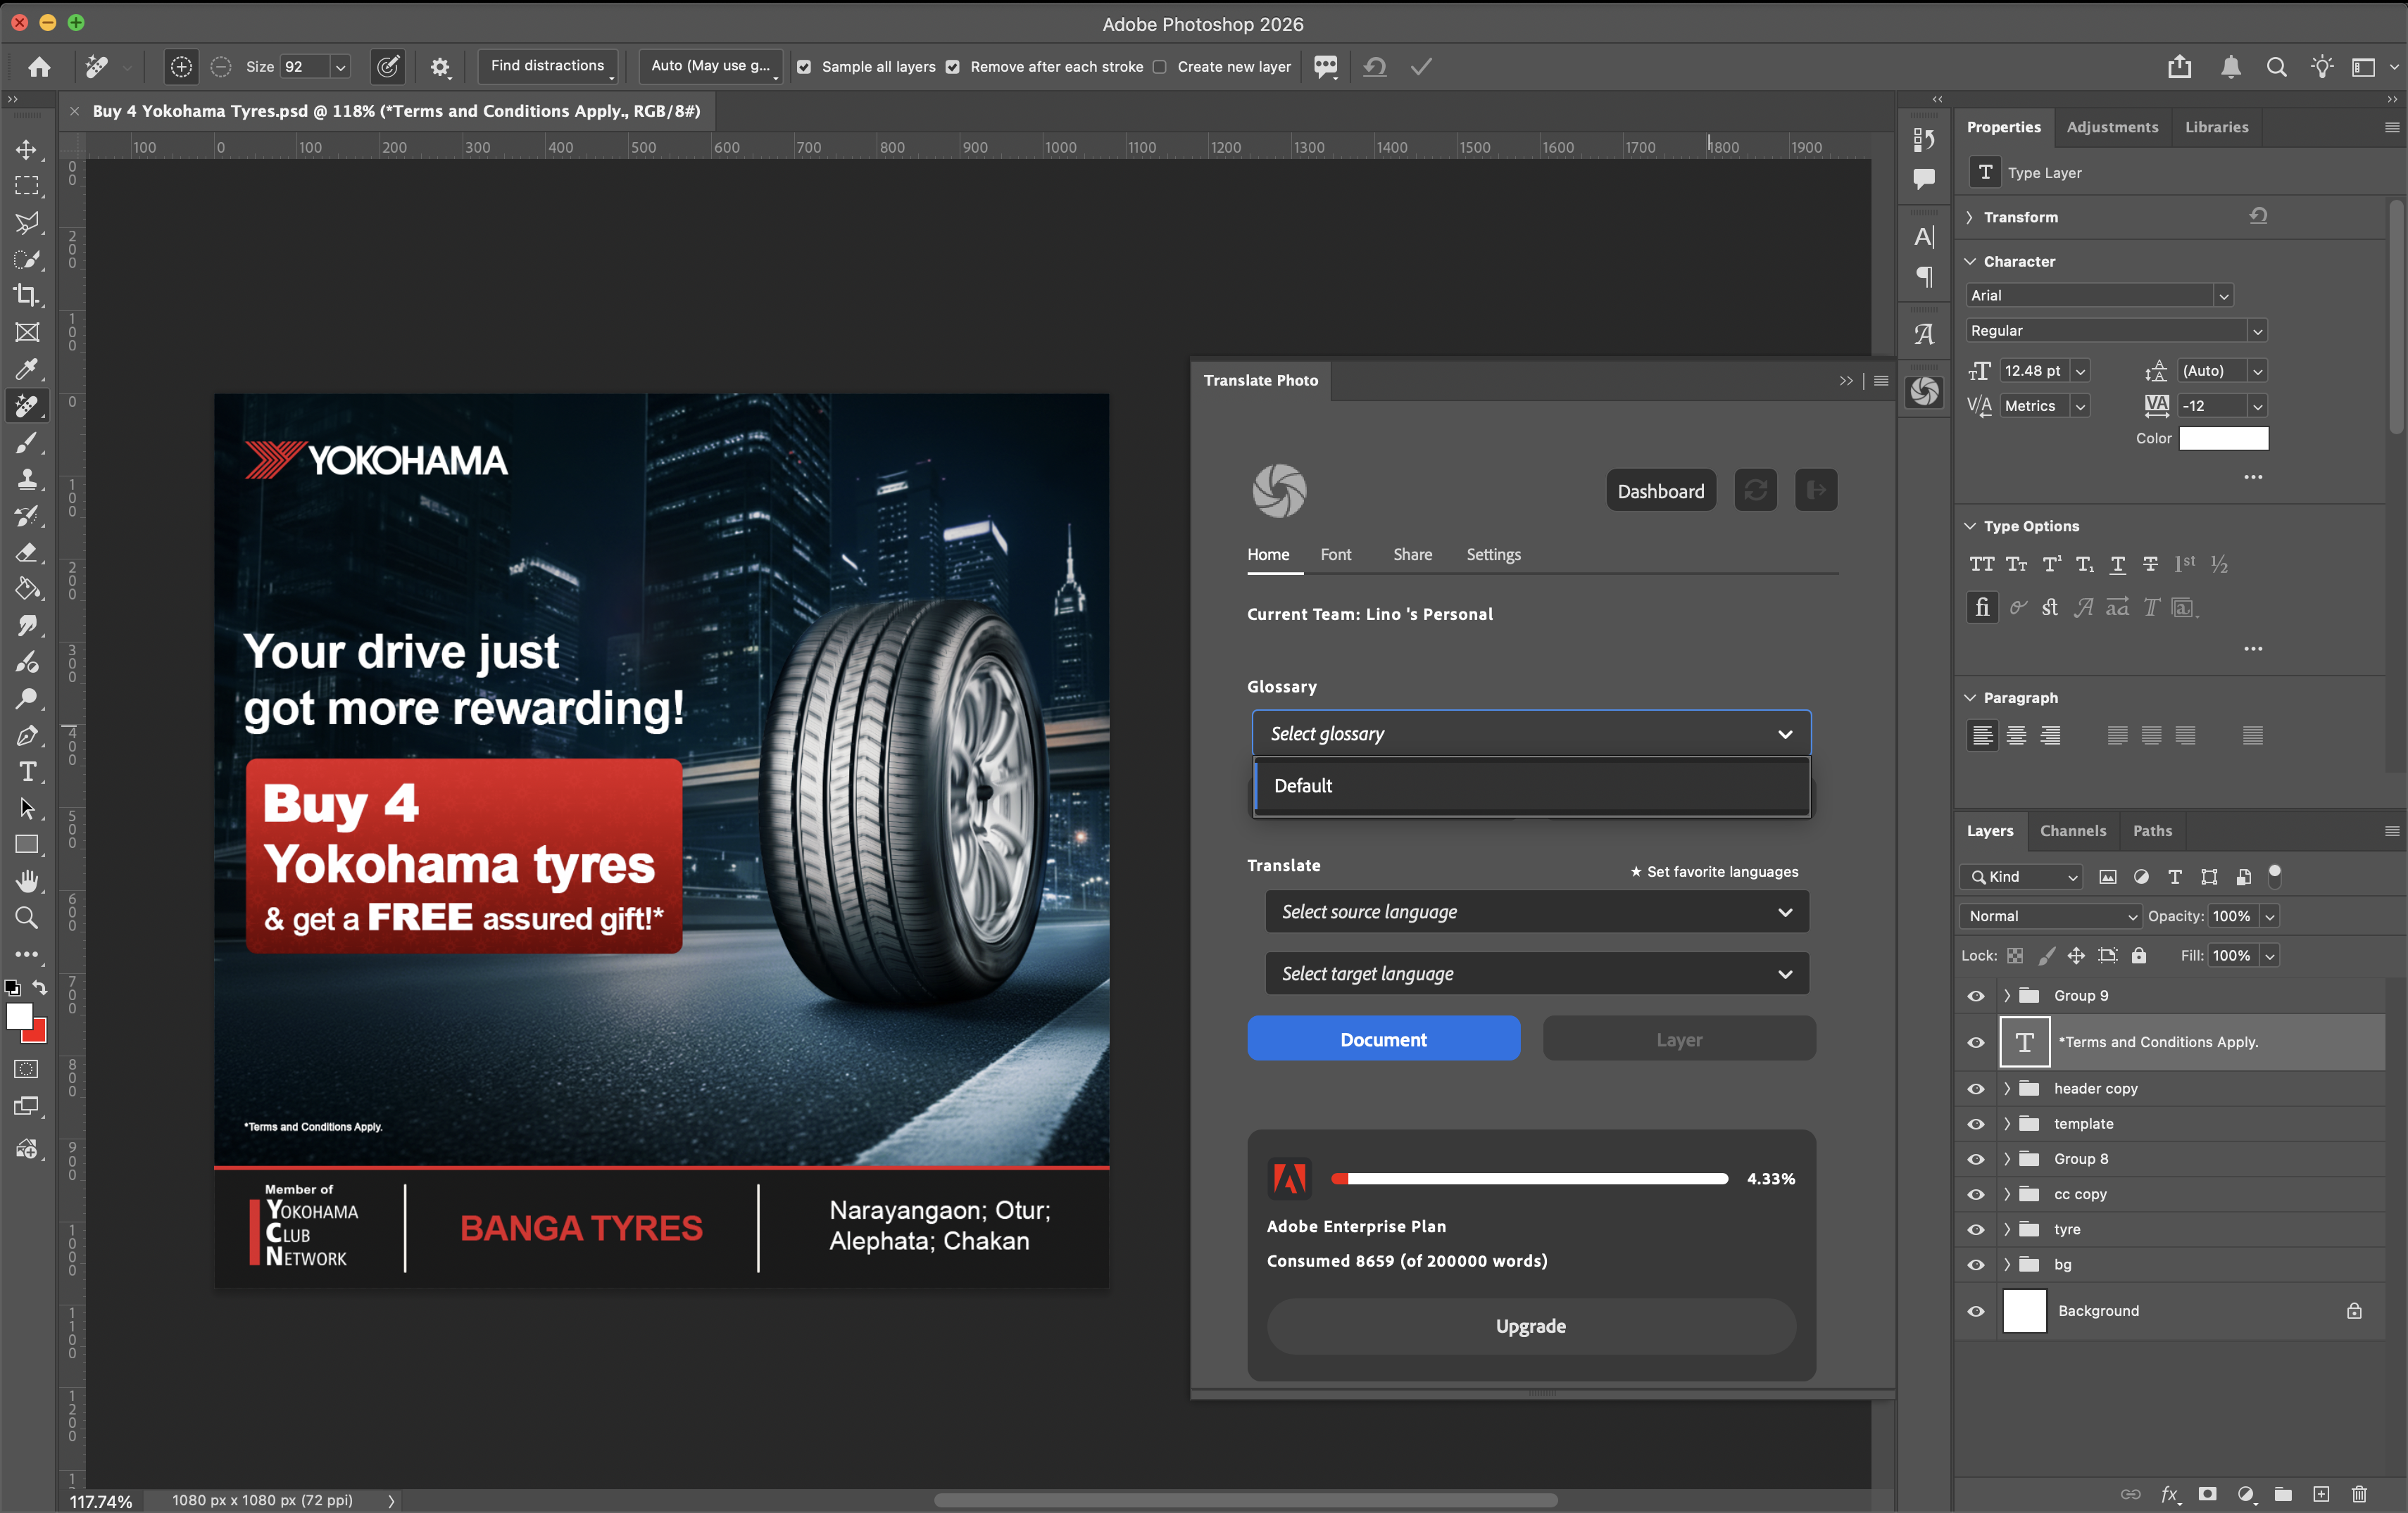This screenshot has width=2408, height=1513.
Task: Hide the header copy group
Action: click(x=1976, y=1089)
